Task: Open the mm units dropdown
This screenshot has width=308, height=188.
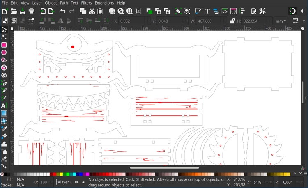Action: coord(281,21)
